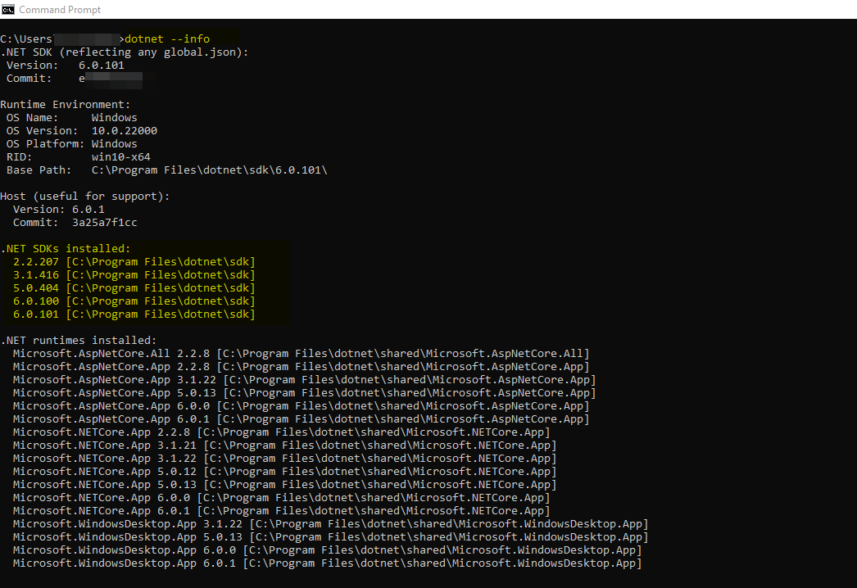Viewport: 857px width, 588px height.
Task: Click the OS Version 10.0.22000 value
Action: coord(124,130)
